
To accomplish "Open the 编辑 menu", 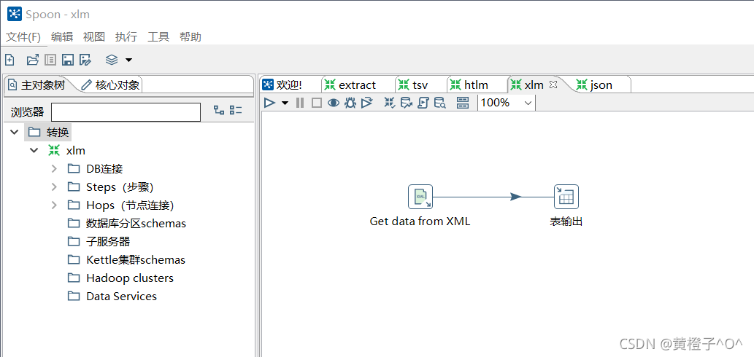I will (62, 37).
